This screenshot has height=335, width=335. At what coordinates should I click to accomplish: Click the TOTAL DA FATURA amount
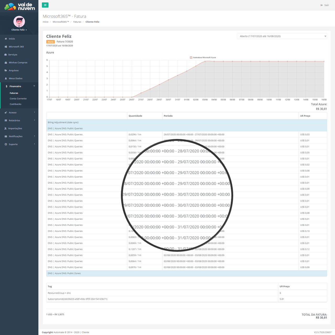[321, 318]
